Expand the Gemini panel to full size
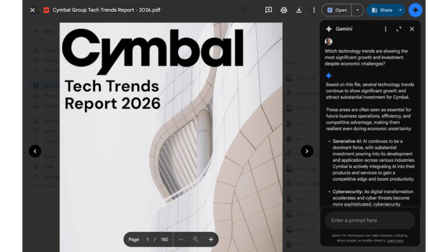Image resolution: width=448 pixels, height=252 pixels. click(398, 29)
